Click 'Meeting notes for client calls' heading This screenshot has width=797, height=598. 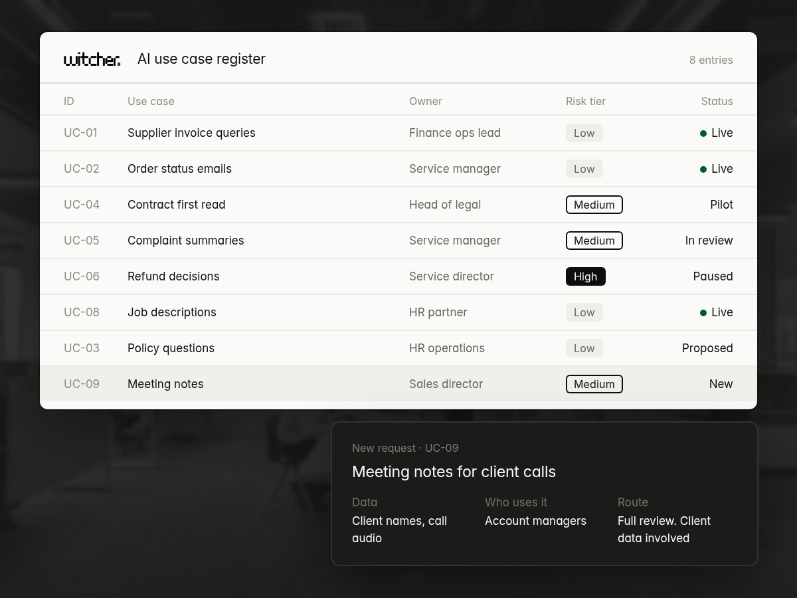pyautogui.click(x=454, y=472)
